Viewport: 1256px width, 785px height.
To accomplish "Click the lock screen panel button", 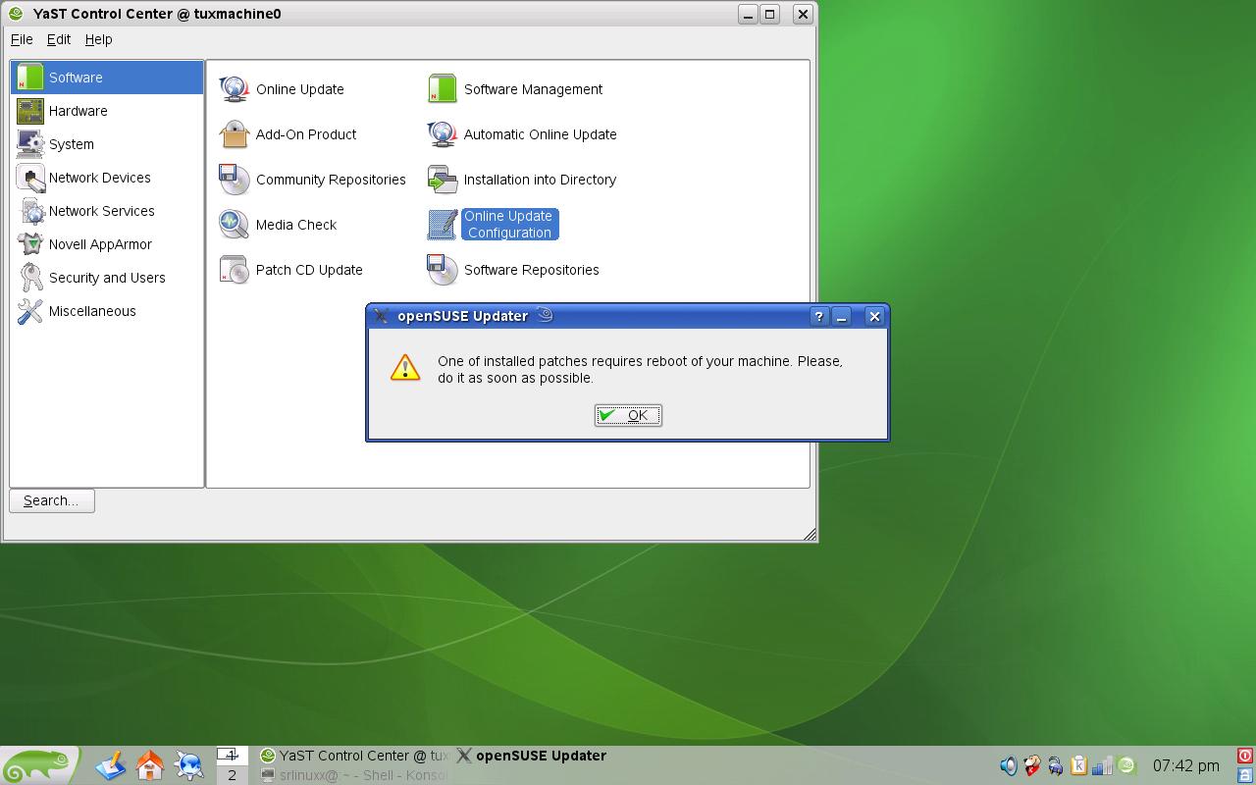I will 1245,775.
